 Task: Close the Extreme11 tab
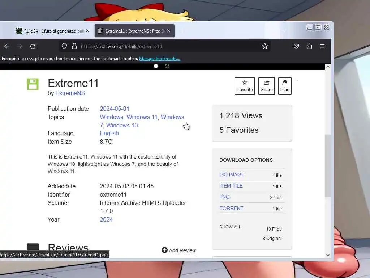tap(169, 31)
